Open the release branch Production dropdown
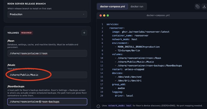This screenshot has width=207, height=109. pos(47,14)
